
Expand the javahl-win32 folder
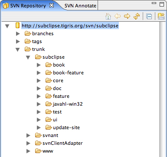[39, 104]
